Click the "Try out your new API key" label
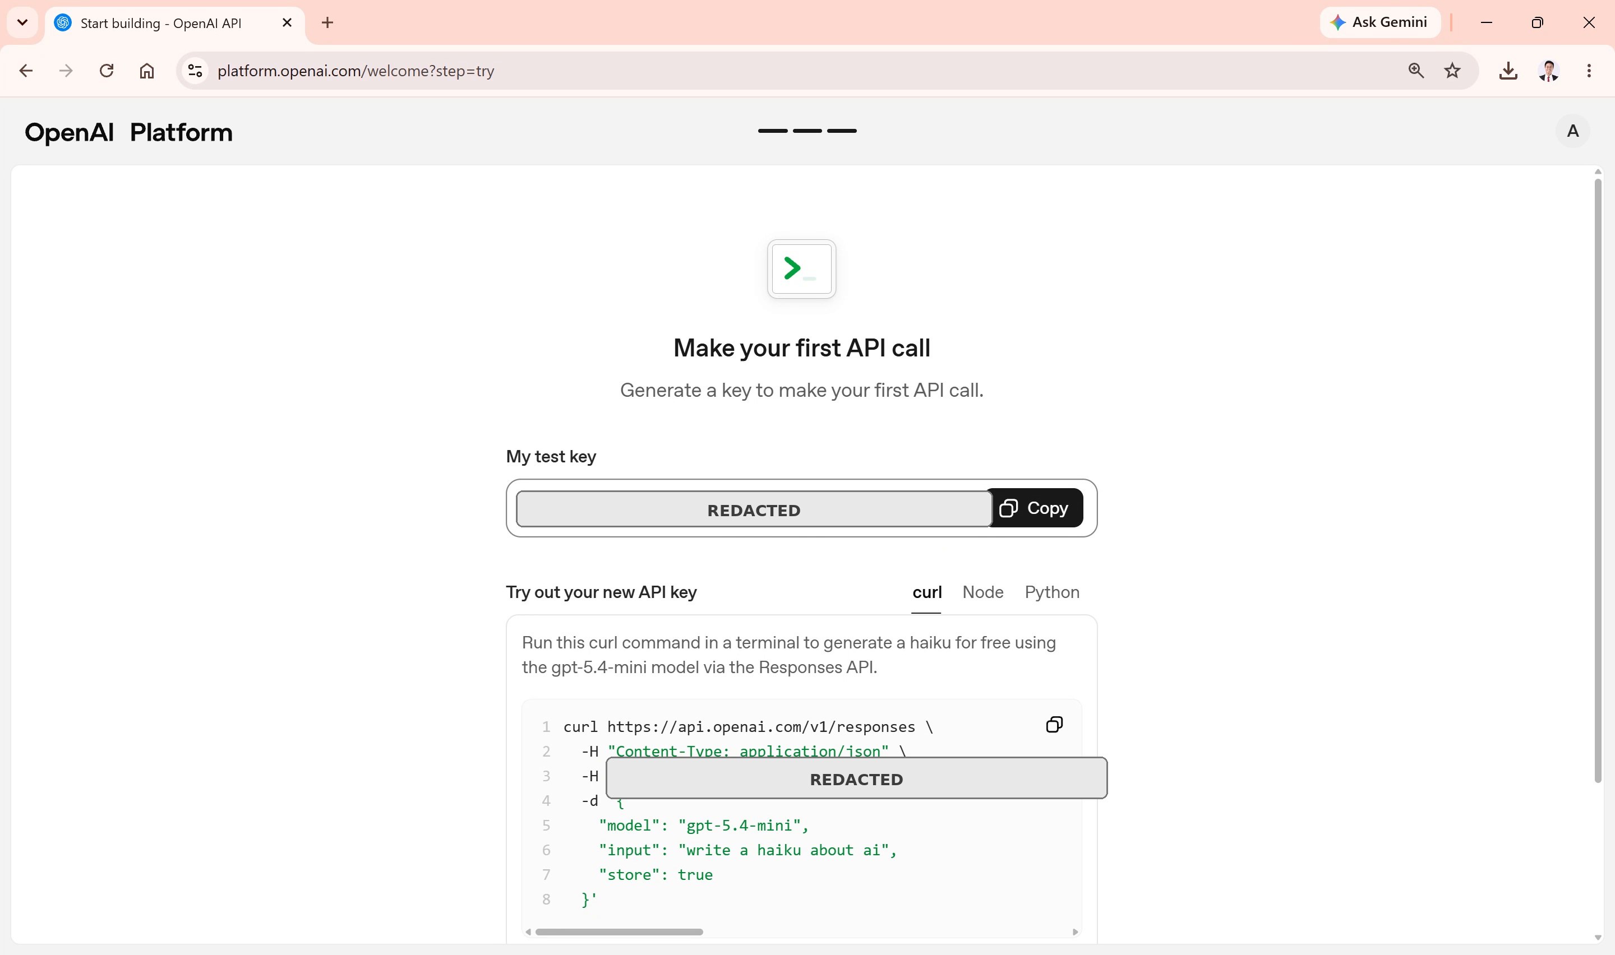This screenshot has width=1615, height=955. [601, 592]
